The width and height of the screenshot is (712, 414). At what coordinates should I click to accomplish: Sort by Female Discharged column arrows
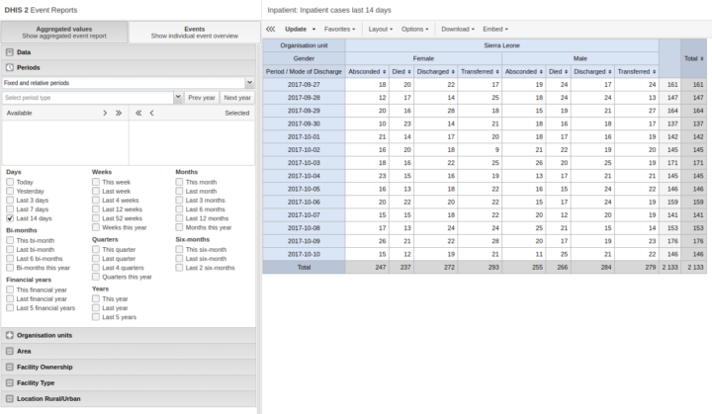[x=453, y=72]
